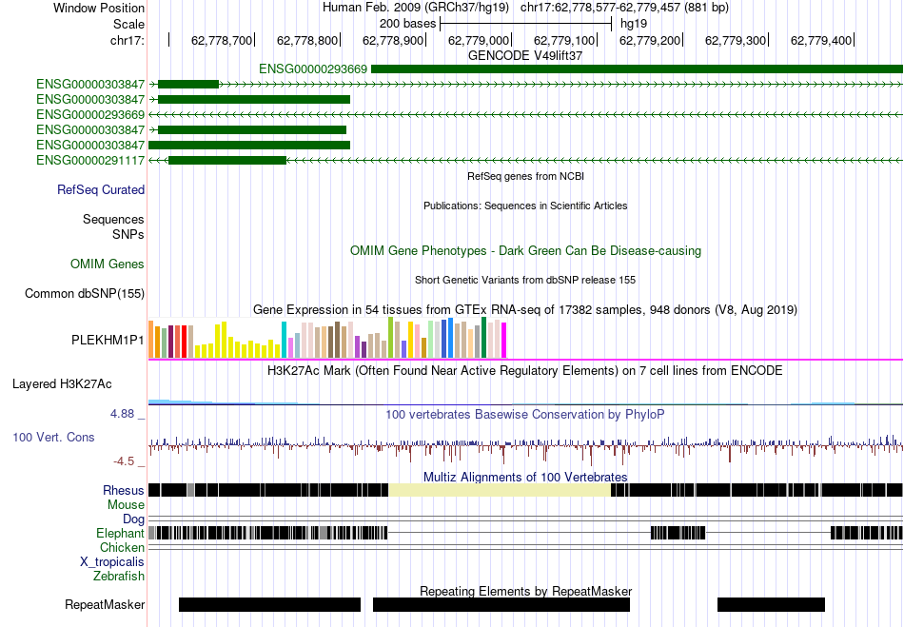Click the 100 Vert. Cons track label

click(x=53, y=438)
